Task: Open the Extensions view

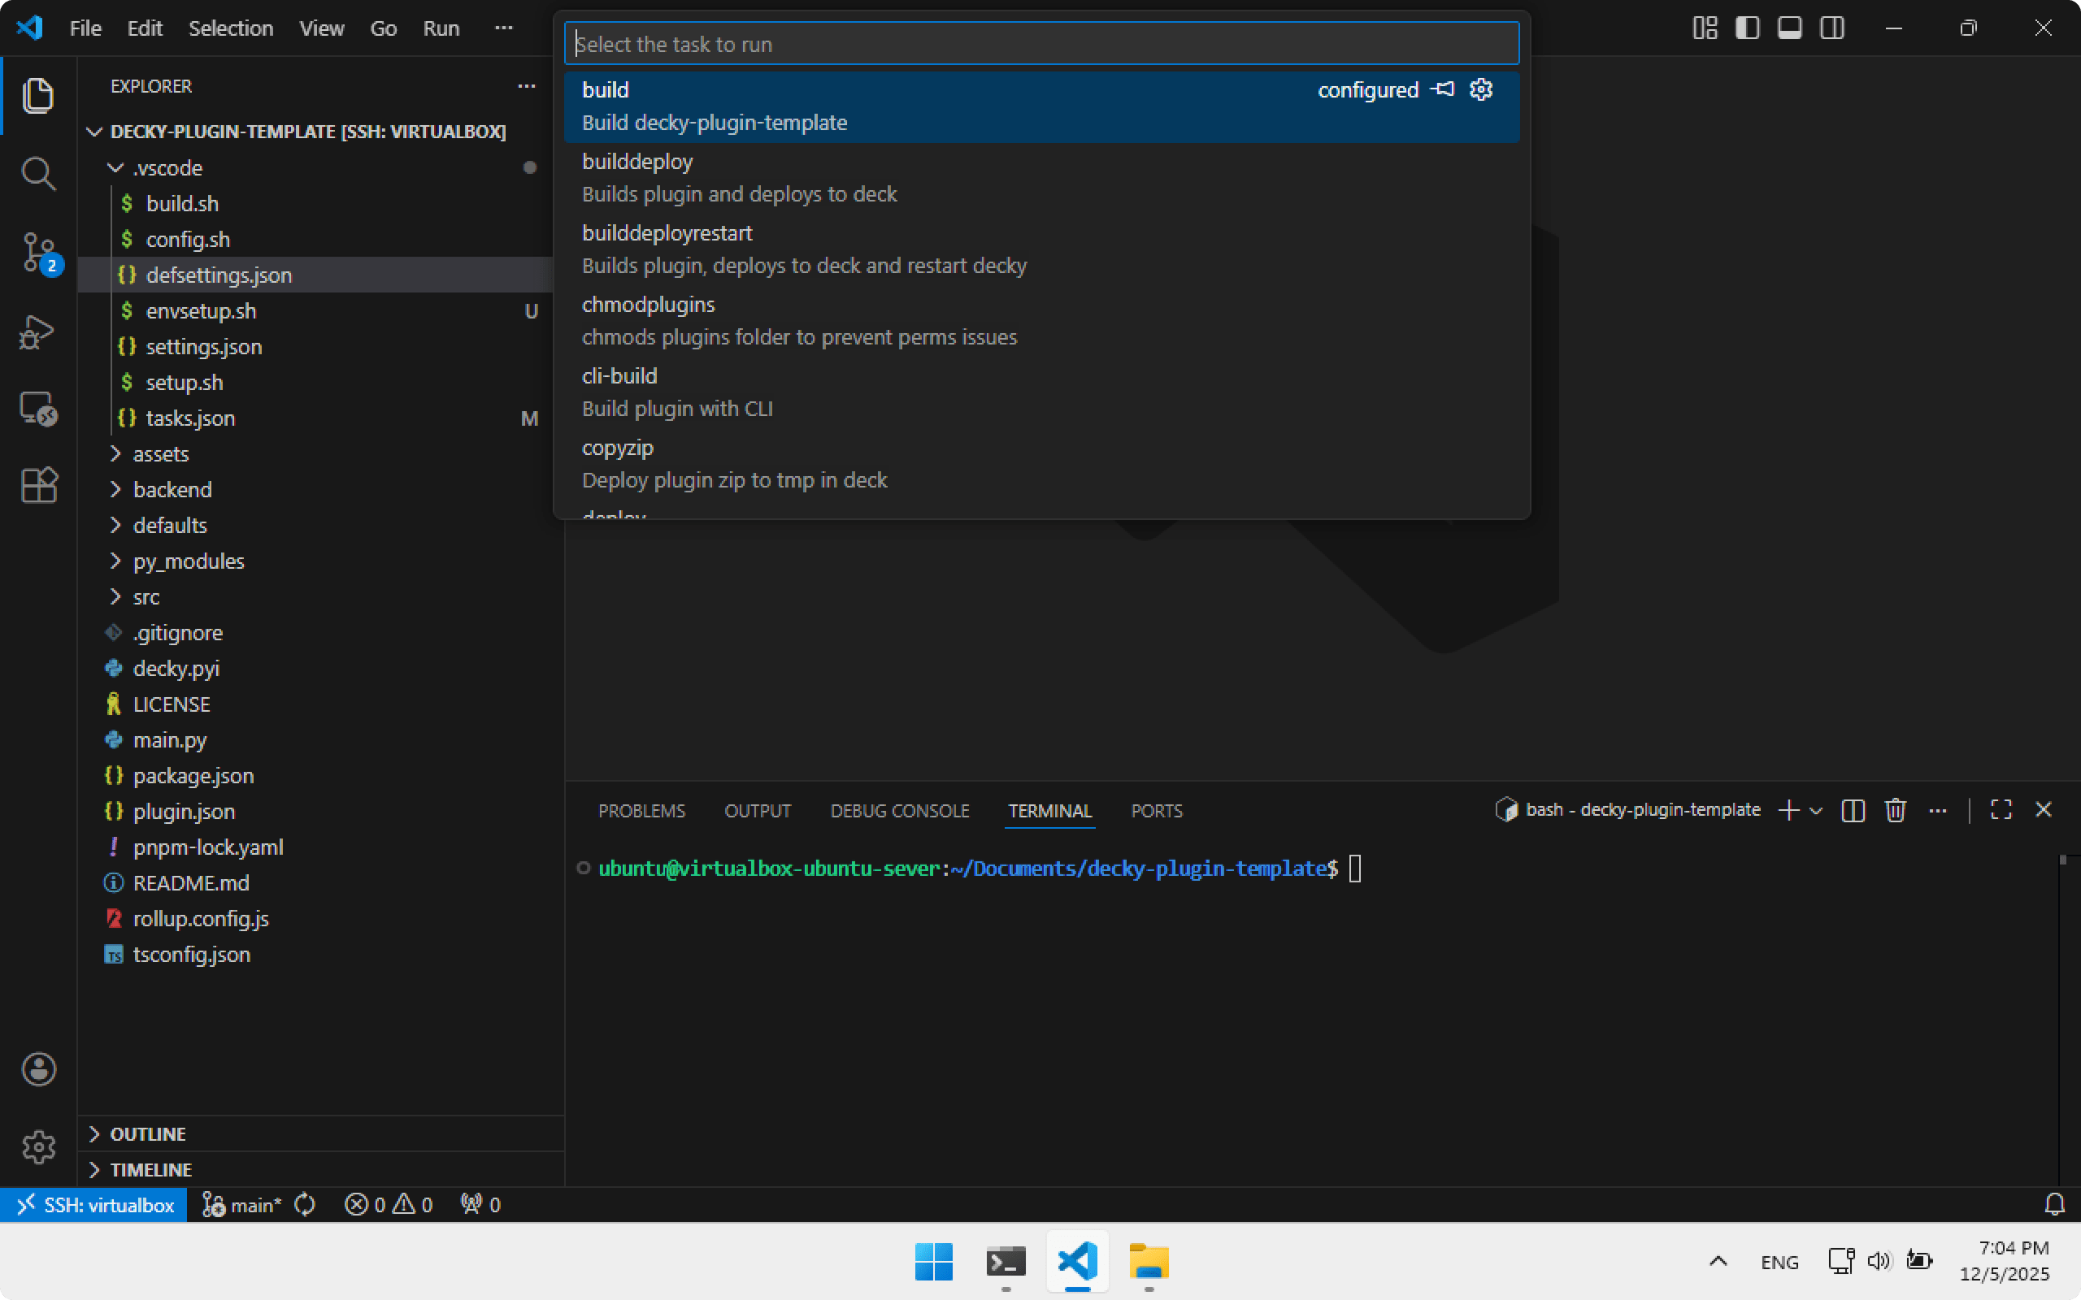Action: (38, 485)
